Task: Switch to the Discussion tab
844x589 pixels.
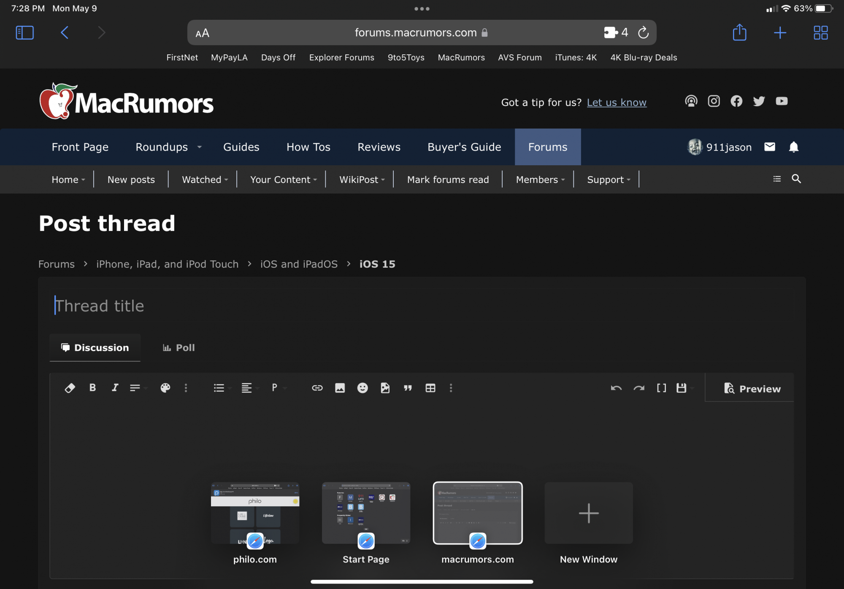Action: 95,347
